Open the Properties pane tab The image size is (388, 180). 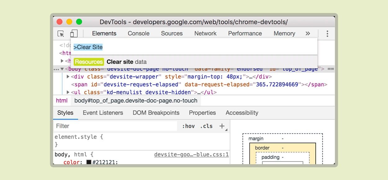point(202,113)
